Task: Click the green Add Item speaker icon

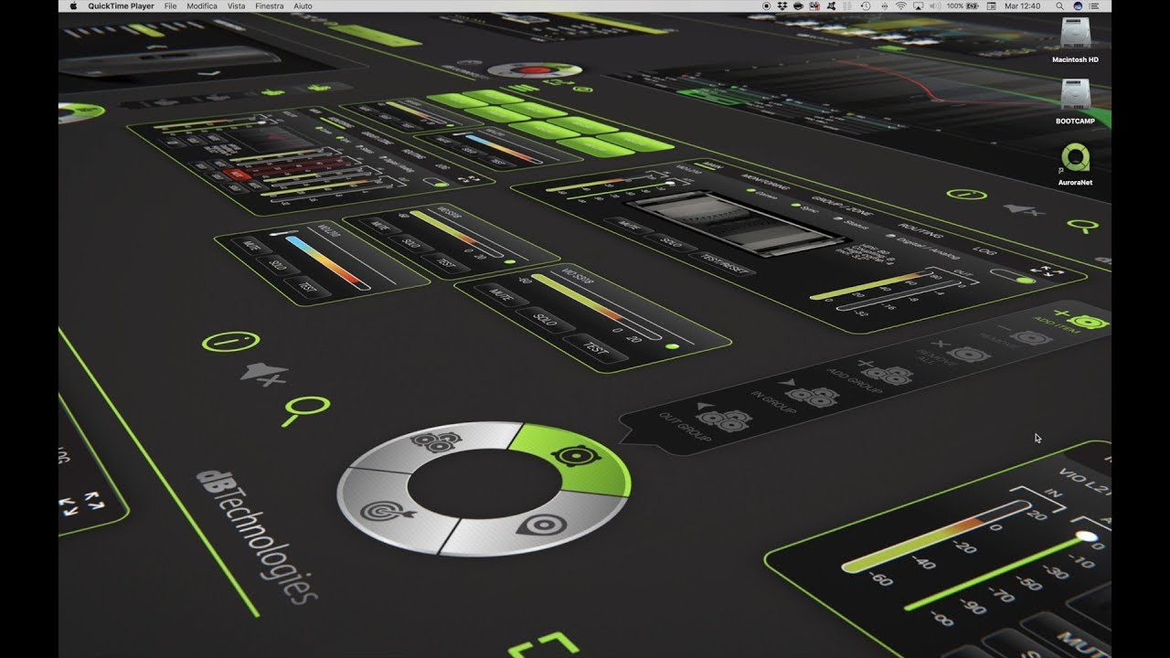Action: [1087, 323]
